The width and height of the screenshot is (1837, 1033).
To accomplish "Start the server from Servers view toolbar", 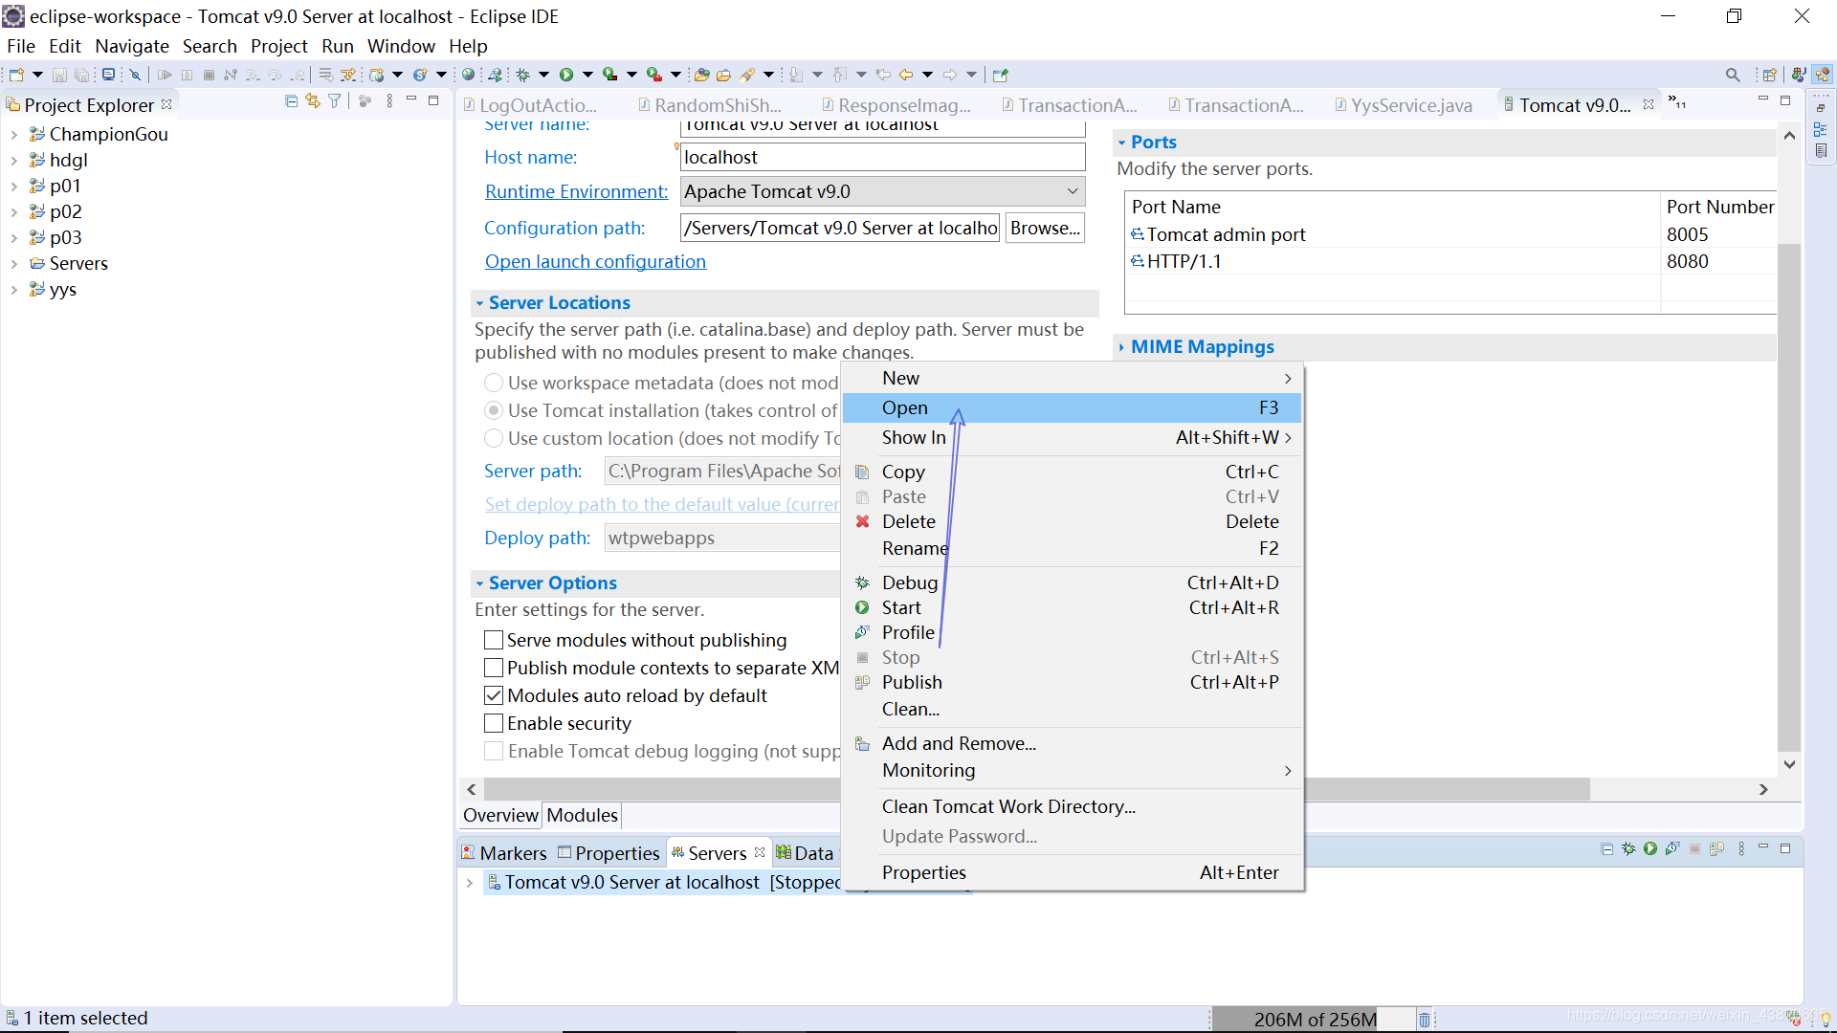I will click(x=1650, y=848).
